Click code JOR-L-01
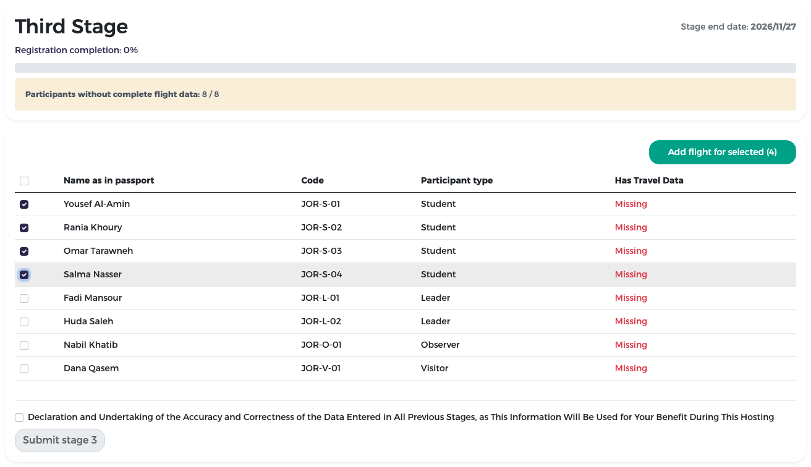811x467 pixels. coord(320,298)
